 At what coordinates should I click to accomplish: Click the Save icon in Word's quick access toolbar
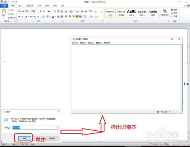pyautogui.click(x=5, y=2)
